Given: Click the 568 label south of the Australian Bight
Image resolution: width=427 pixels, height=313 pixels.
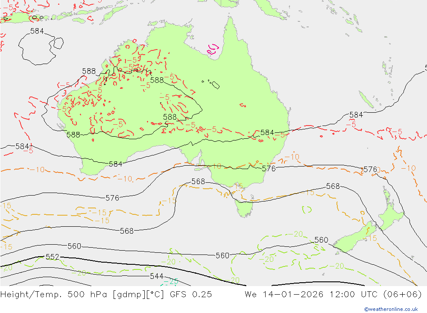Looking at the screenshot, I should pyautogui.click(x=198, y=181).
